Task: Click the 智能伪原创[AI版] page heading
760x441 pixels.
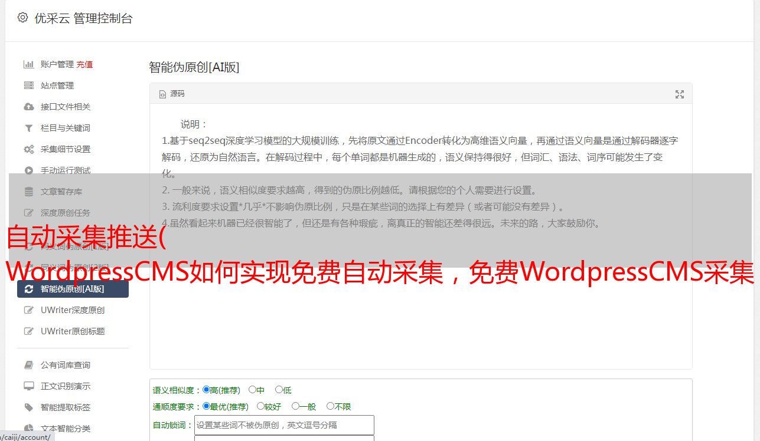Action: (194, 67)
